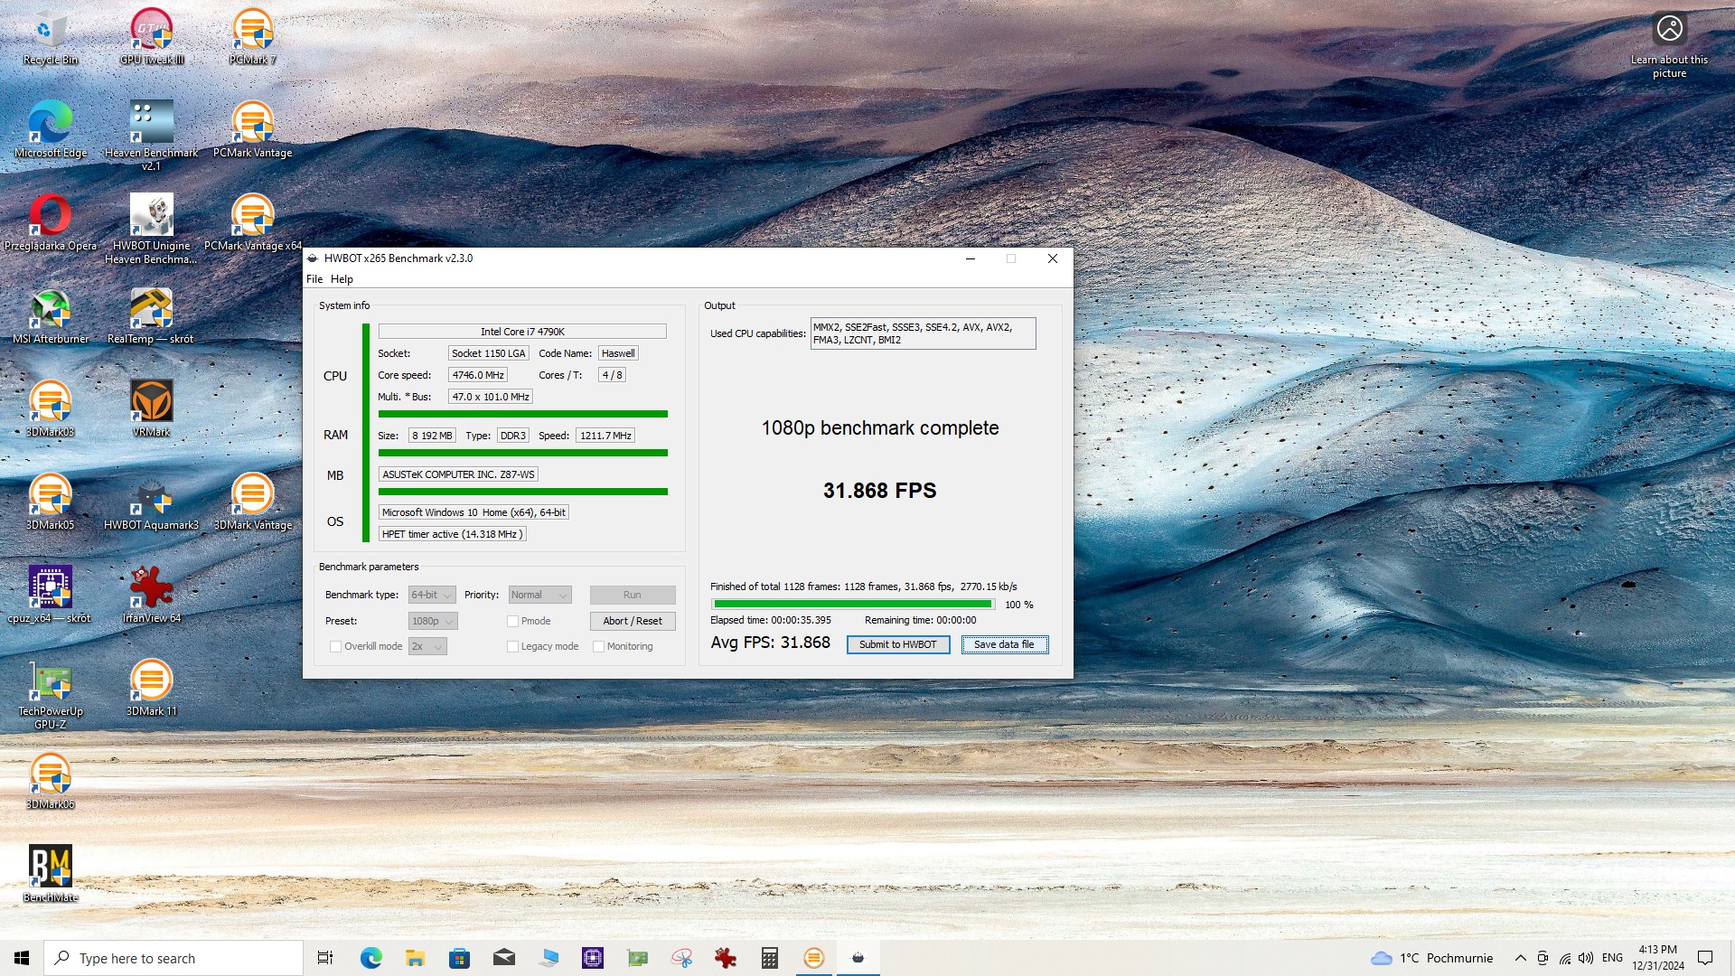The height and width of the screenshot is (976, 1735).
Task: Launch BenchMate desktop icon
Action: click(51, 875)
